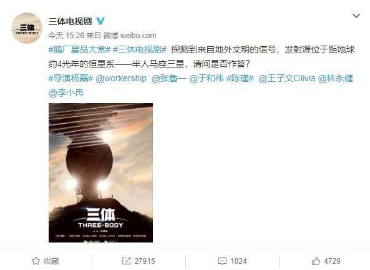Open the 三体电视剧 account name
This screenshot has width=370, height=270.
point(70,21)
